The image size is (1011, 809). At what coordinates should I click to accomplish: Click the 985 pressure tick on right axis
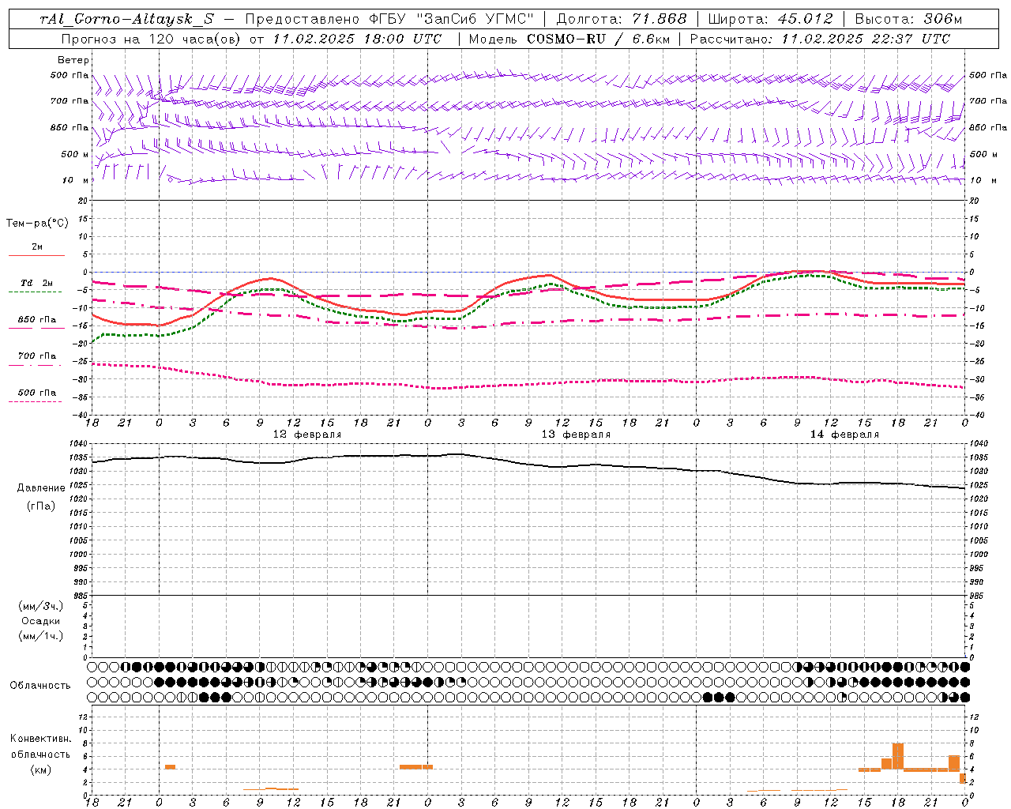click(977, 596)
